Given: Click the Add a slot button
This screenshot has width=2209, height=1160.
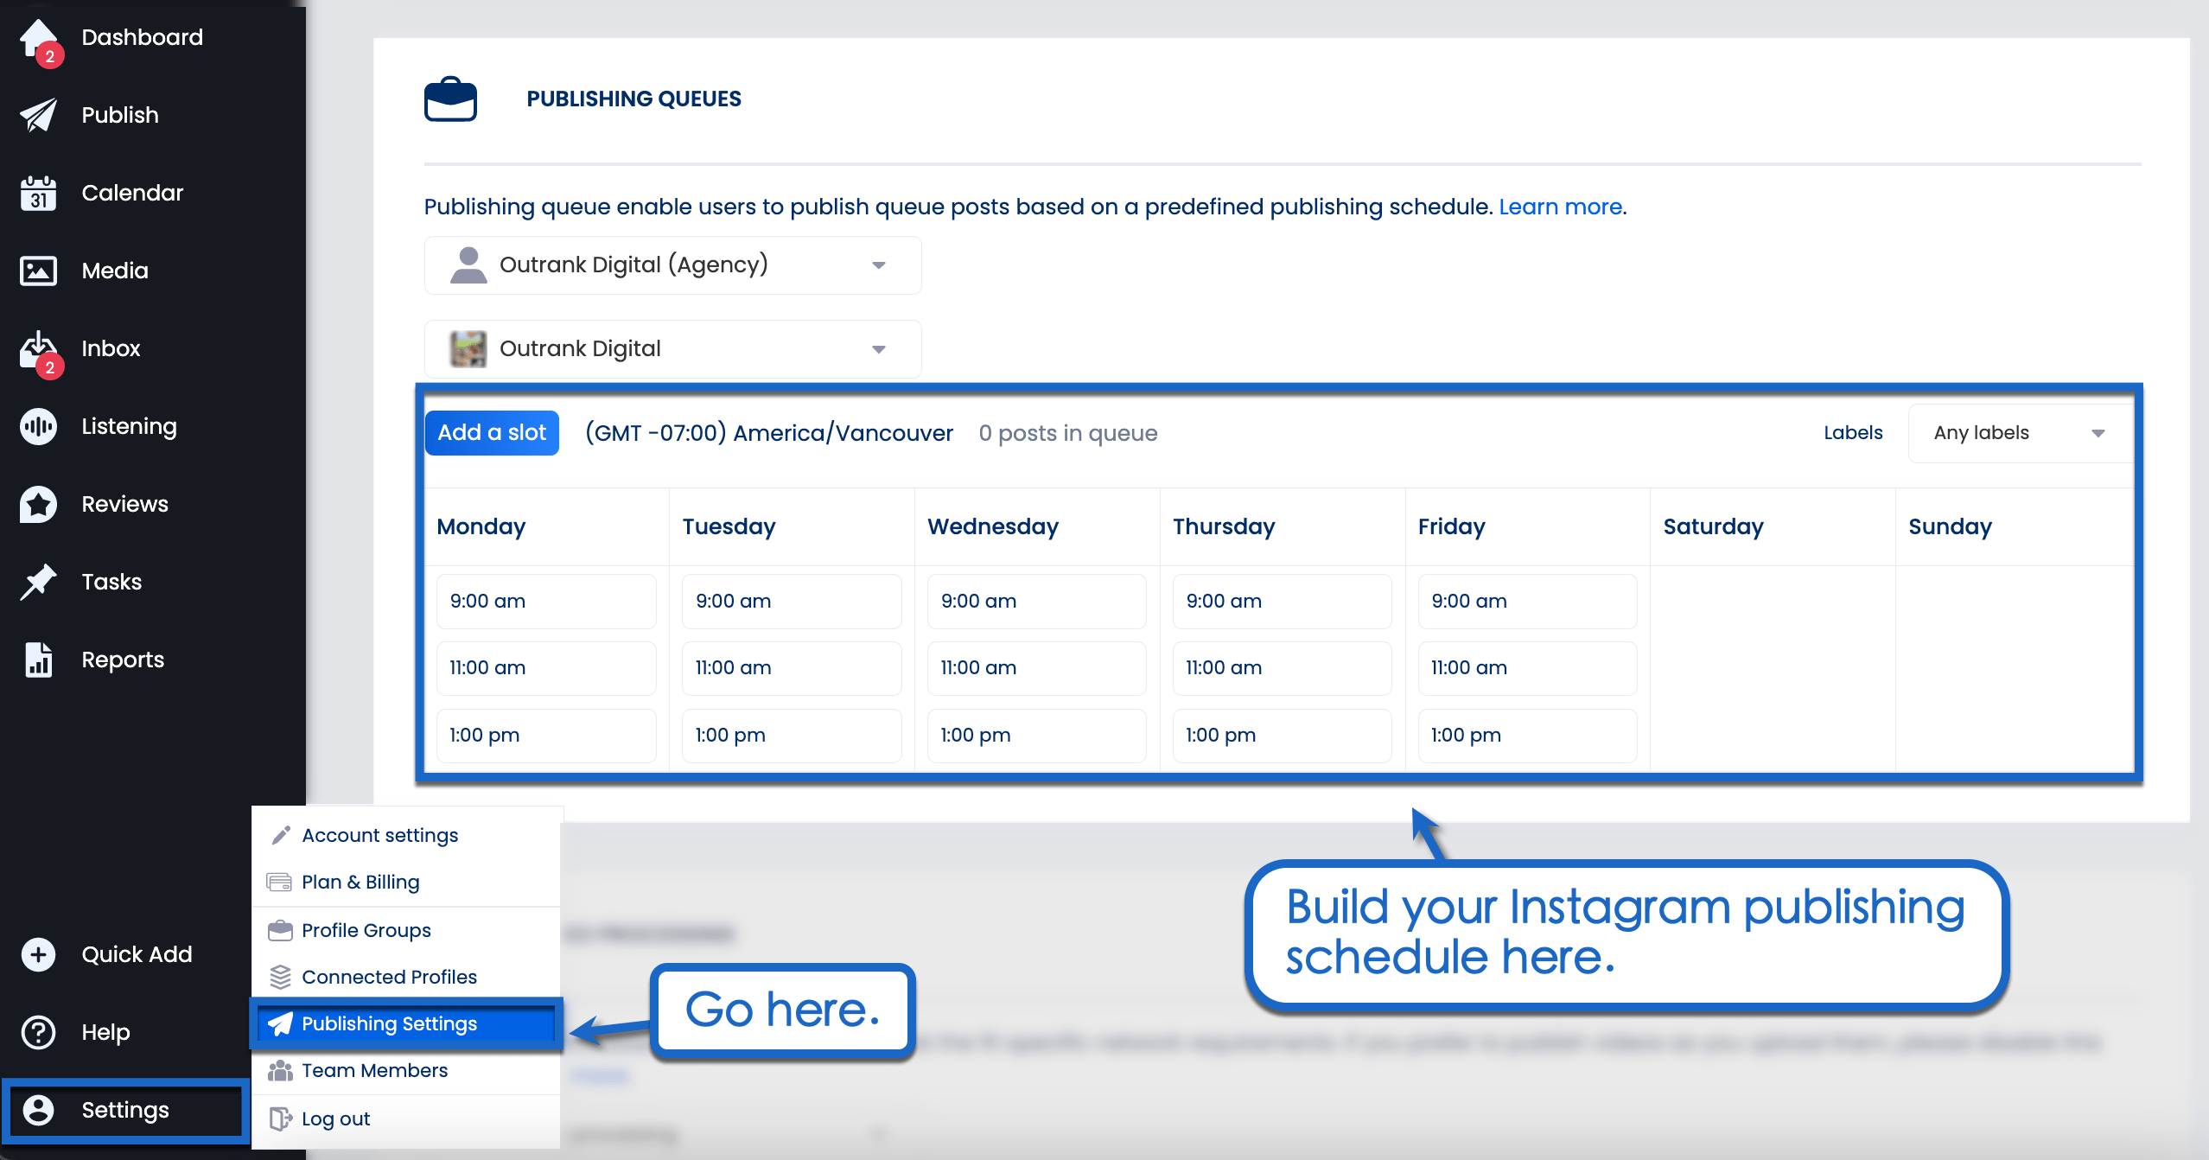Looking at the screenshot, I should [491, 432].
